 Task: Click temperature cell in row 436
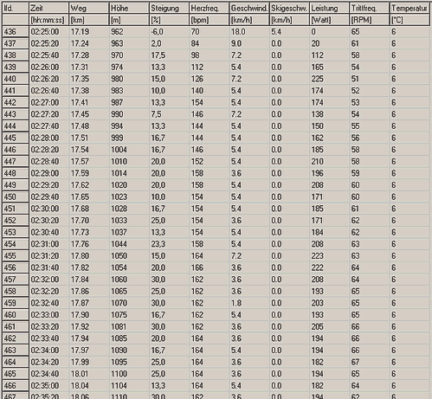tap(409, 32)
